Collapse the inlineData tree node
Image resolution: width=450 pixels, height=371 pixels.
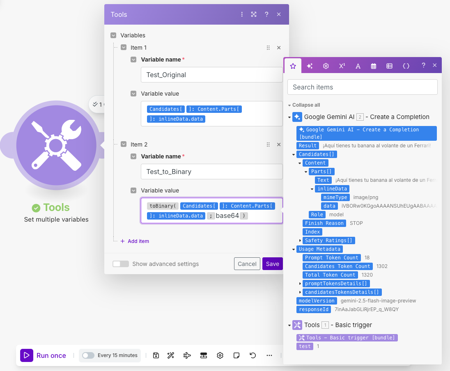pyautogui.click(x=312, y=189)
